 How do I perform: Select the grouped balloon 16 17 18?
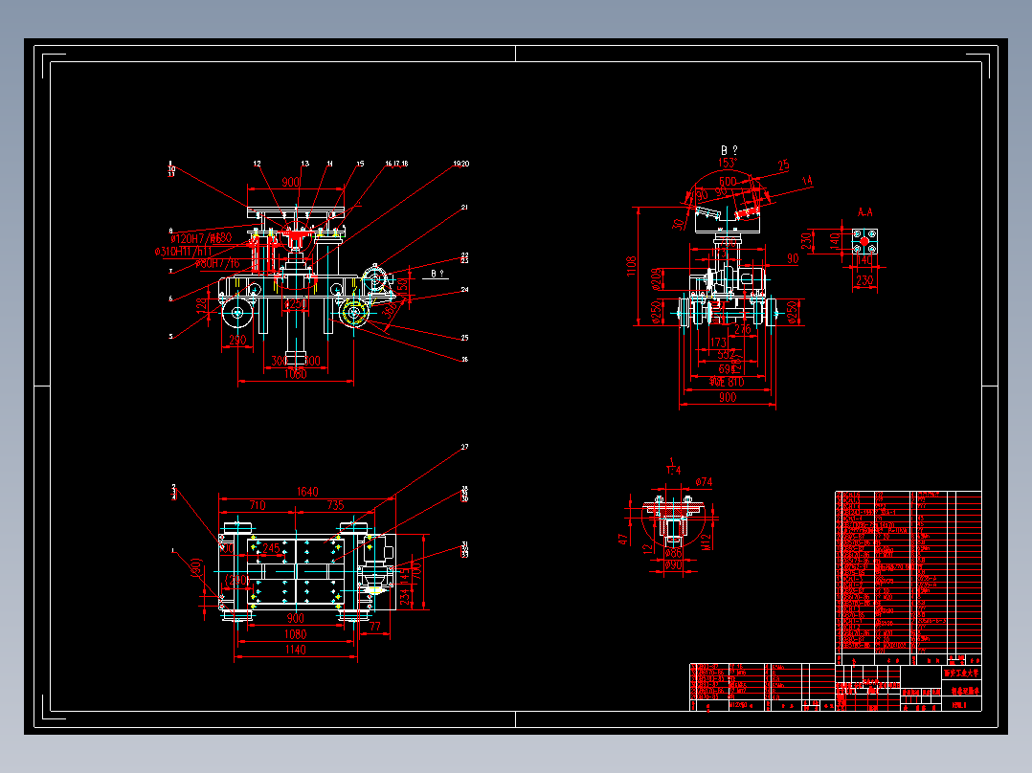397,164
